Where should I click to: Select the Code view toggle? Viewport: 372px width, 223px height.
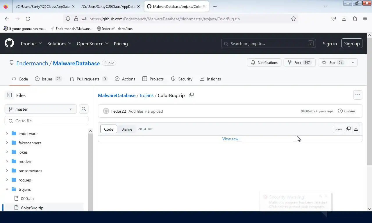pos(109,129)
